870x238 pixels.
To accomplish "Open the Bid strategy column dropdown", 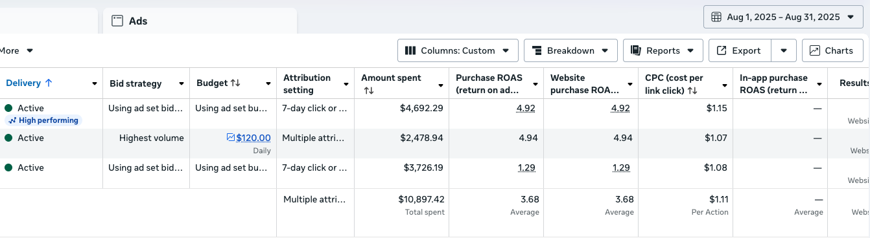I will coord(182,84).
